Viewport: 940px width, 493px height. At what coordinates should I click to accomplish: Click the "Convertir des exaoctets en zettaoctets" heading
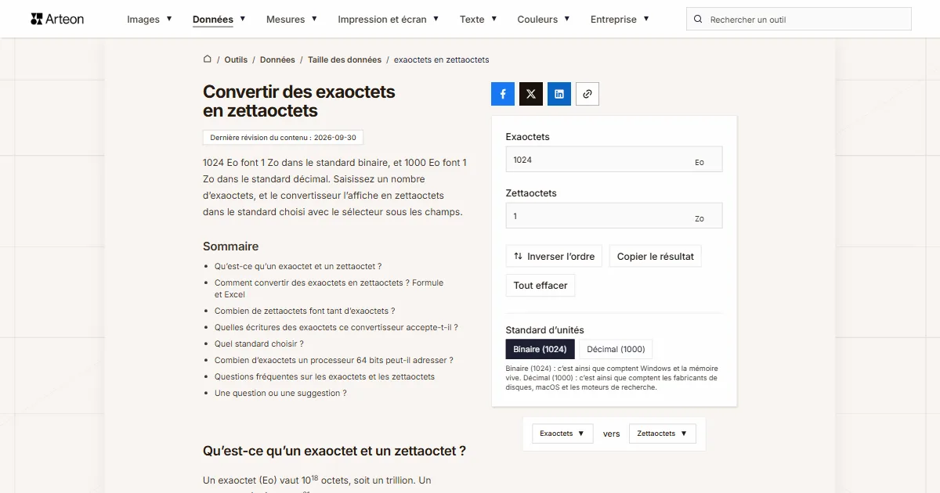click(x=299, y=101)
